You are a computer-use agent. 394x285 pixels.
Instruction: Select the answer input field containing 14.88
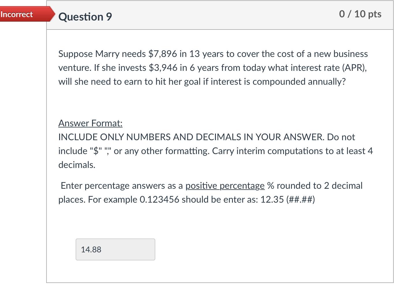(115, 249)
